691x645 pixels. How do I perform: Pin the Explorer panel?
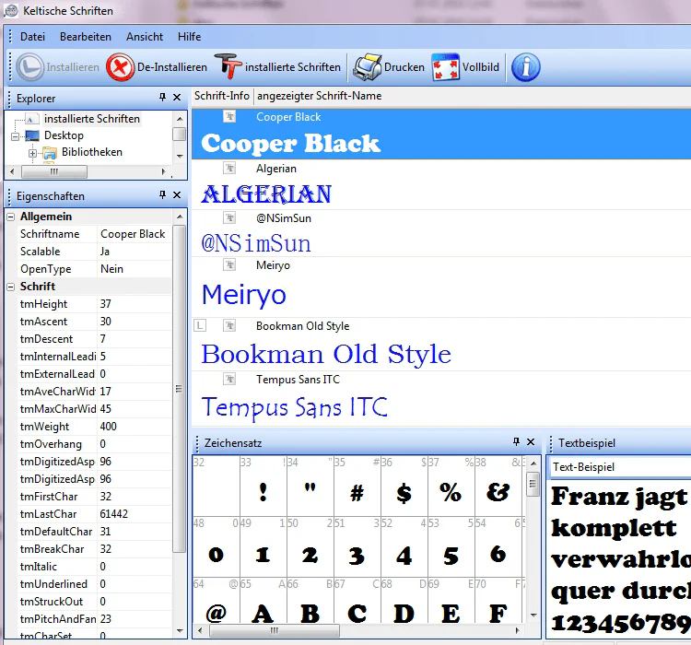click(162, 97)
